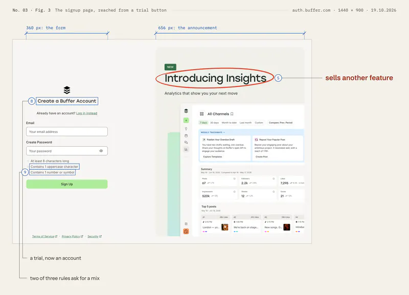Focus the Your email address field
Screen dimensions: 409x295
[x=67, y=132]
